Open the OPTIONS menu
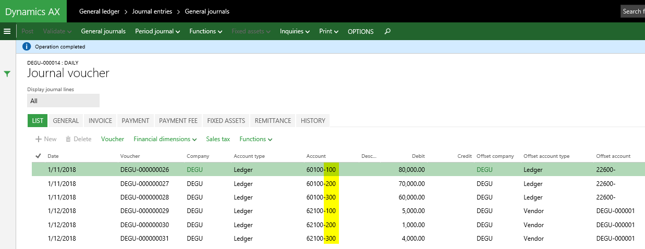Image resolution: width=645 pixels, height=249 pixels. pyautogui.click(x=360, y=31)
